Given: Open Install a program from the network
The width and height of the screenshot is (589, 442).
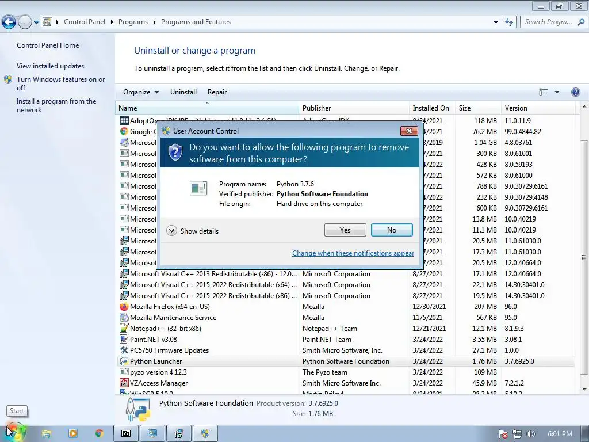Looking at the screenshot, I should pos(56,105).
